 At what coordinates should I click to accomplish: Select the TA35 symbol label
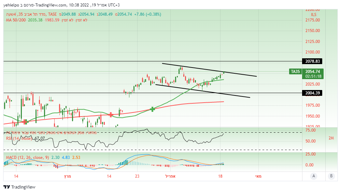tap(295, 72)
